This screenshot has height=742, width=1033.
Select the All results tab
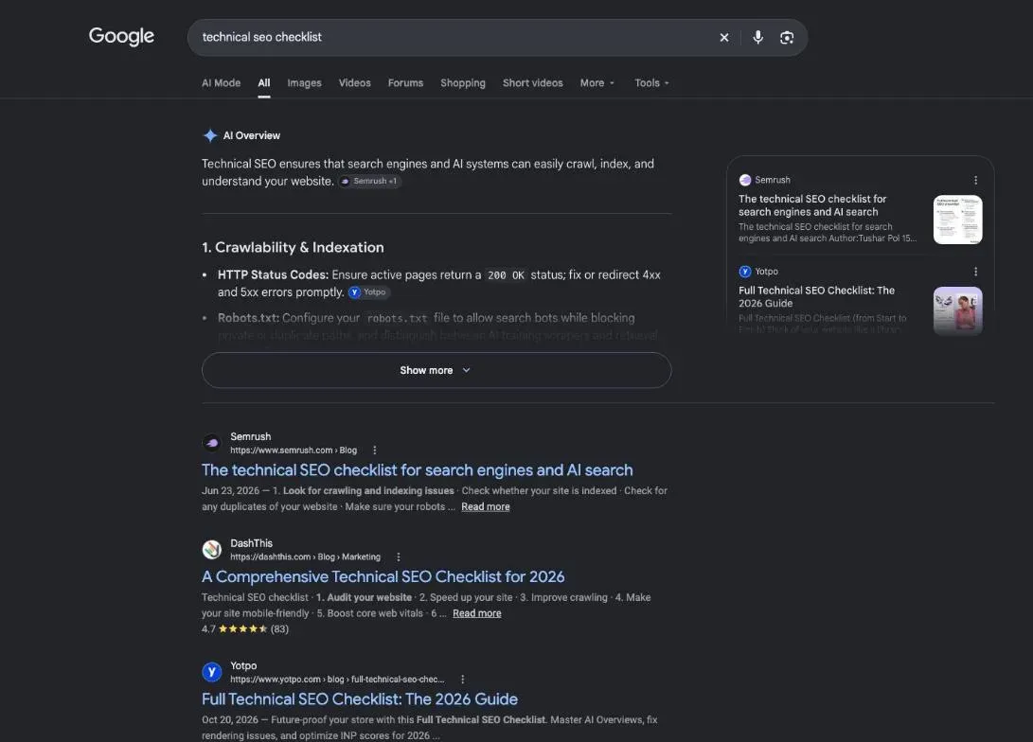[x=263, y=83]
